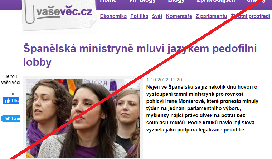Click the Facebook like count box

click(11, 94)
